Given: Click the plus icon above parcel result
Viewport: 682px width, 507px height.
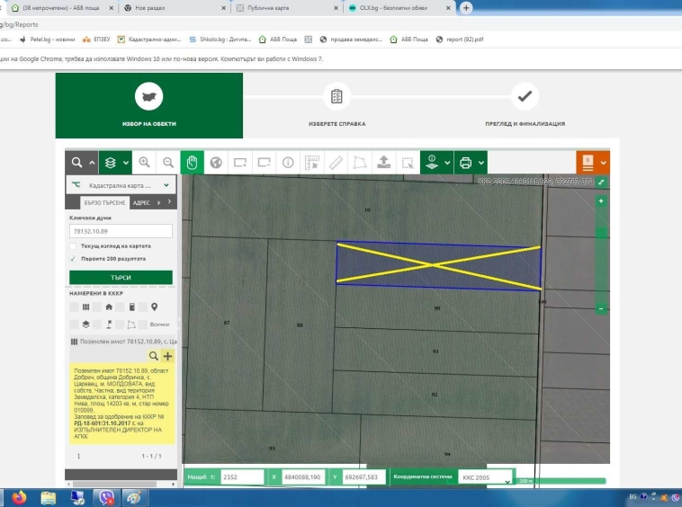Looking at the screenshot, I should [x=167, y=357].
